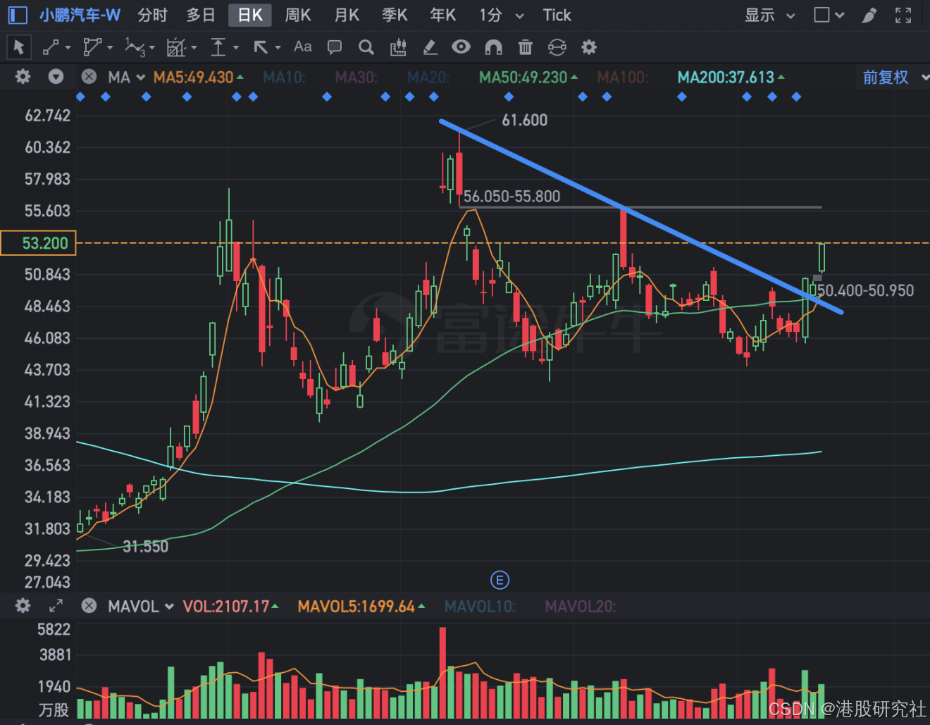Select the chart measurement region tool

click(175, 47)
